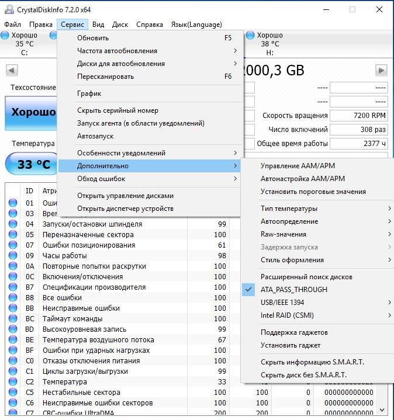Toggle Скрыть информацию S.M.A.R.T. option
Viewport: 394px width, 420px height.
318,362
